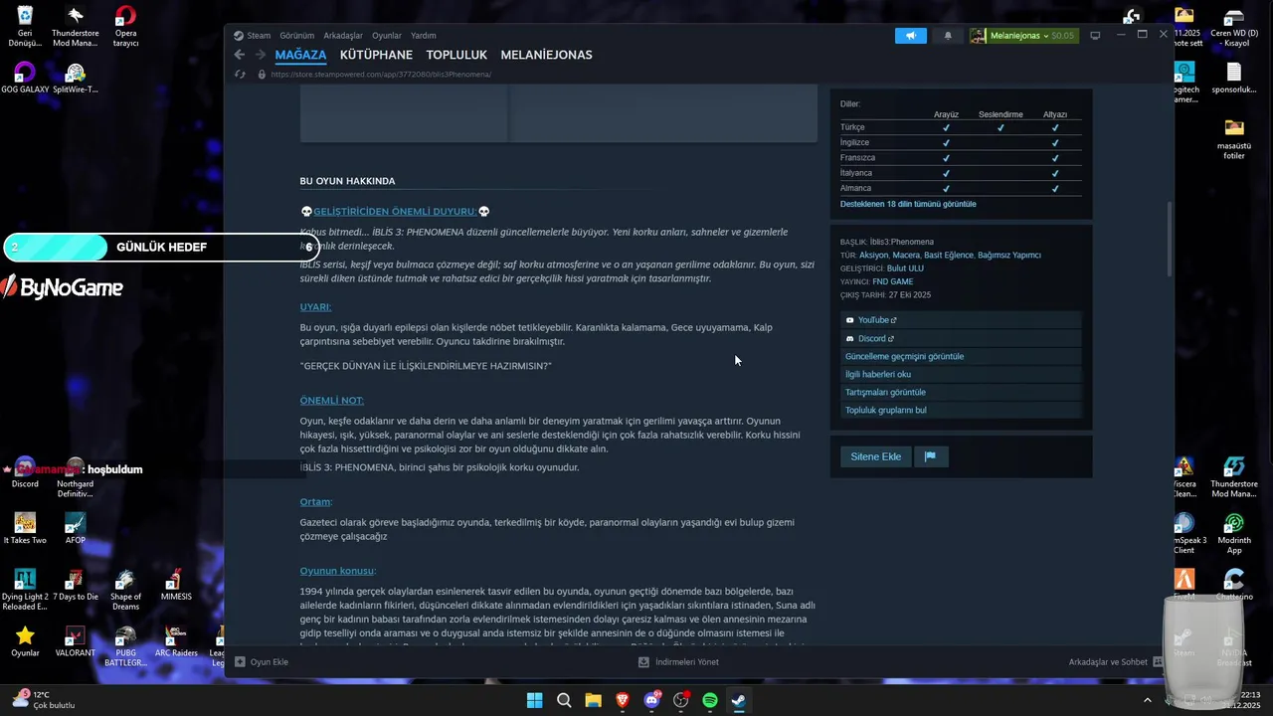The image size is (1273, 716).
Task: Open the Bağımsız Yapımcı genre link
Action: pyautogui.click(x=1009, y=256)
